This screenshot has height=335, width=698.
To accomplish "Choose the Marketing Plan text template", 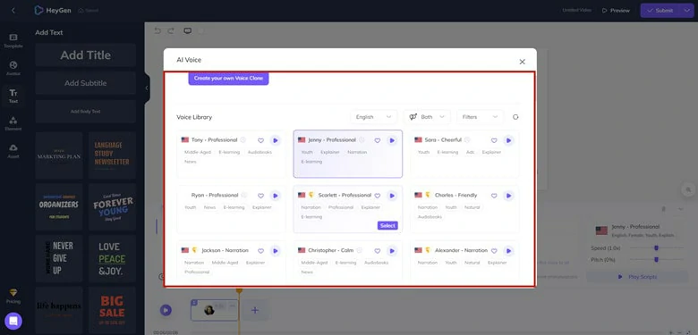I will click(59, 155).
